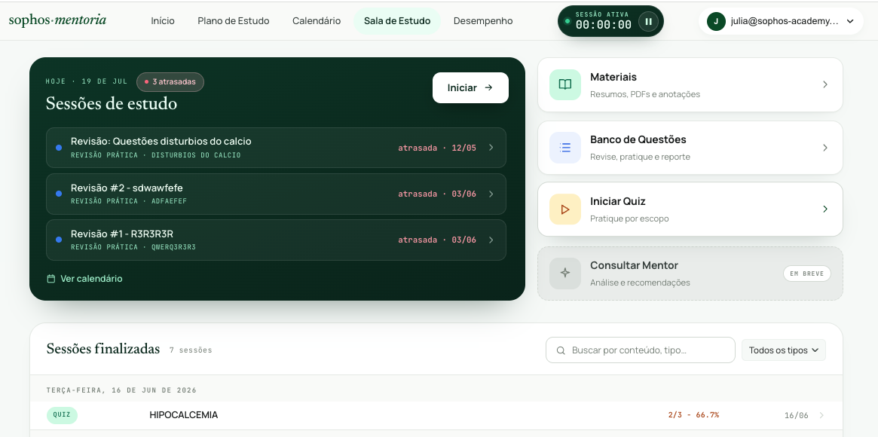Click the arrow inside the Iniciar button

coord(489,87)
